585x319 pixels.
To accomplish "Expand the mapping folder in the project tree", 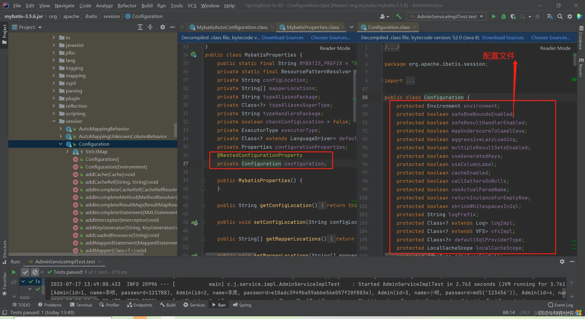I will [x=54, y=75].
